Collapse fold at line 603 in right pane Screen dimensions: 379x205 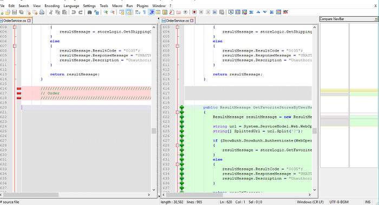178,27
